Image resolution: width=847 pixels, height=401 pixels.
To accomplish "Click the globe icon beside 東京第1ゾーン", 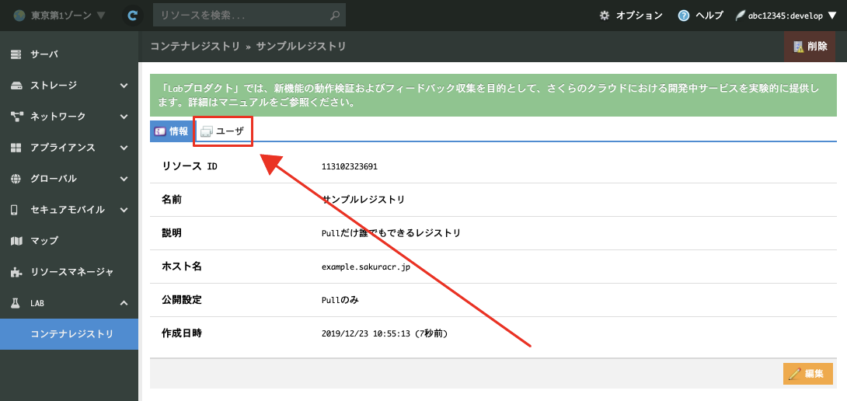I will (x=19, y=16).
